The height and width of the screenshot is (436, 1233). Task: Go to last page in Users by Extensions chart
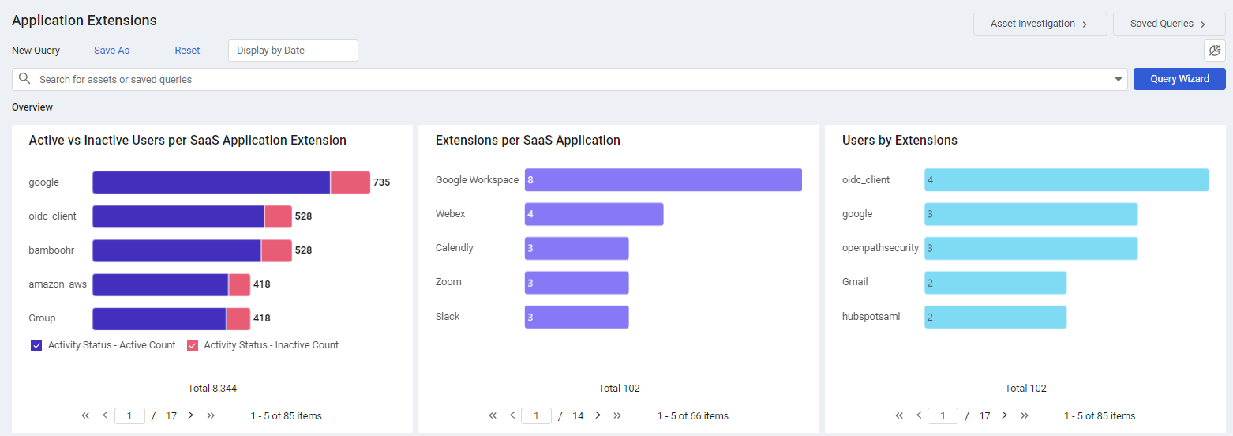[1024, 415]
